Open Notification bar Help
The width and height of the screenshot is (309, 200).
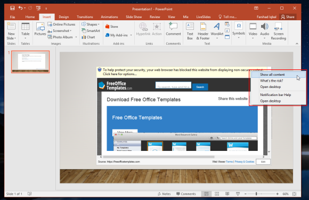pyautogui.click(x=278, y=95)
